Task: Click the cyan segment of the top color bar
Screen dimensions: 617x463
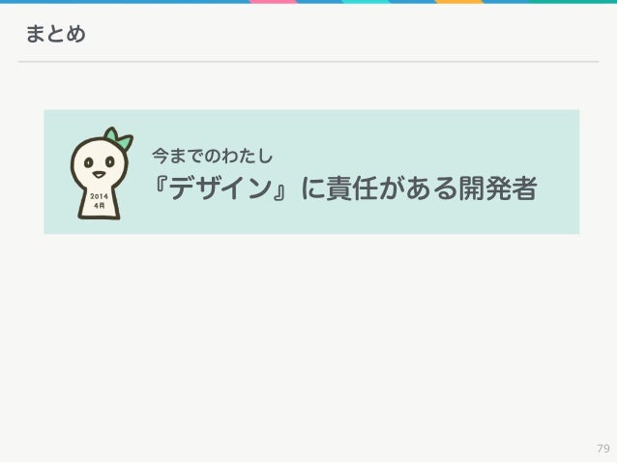Action: tap(366, 2)
